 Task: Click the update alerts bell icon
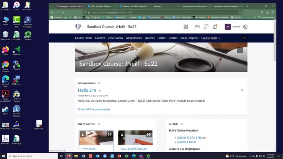(x=215, y=27)
